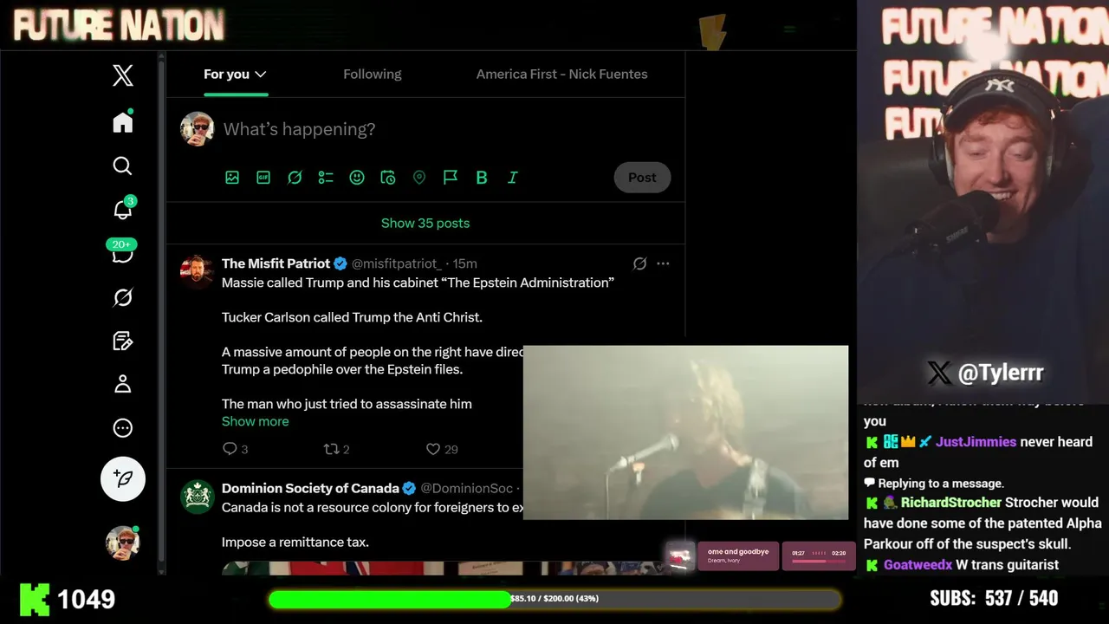1109x624 pixels.
Task: Open the Grok icon in sidebar
Action: [123, 297]
